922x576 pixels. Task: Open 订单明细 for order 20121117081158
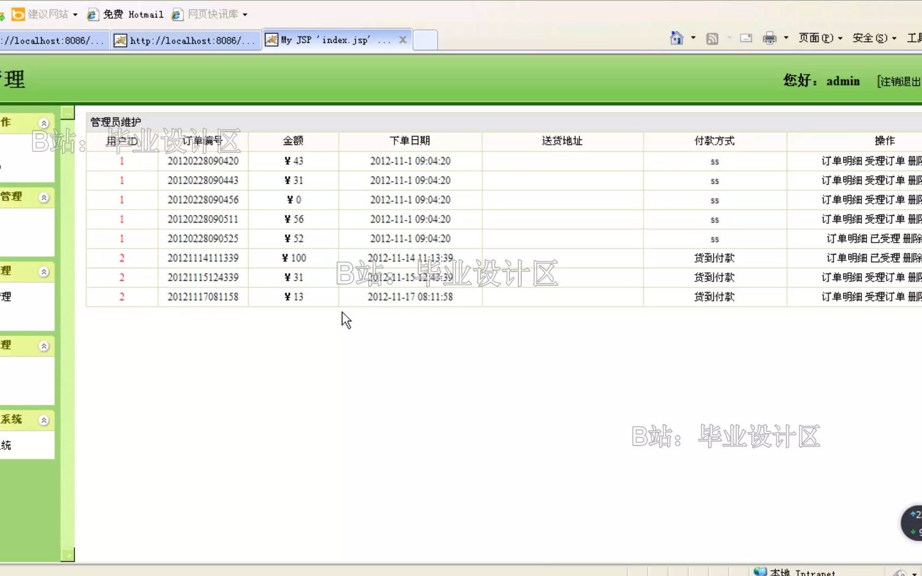tap(842, 297)
